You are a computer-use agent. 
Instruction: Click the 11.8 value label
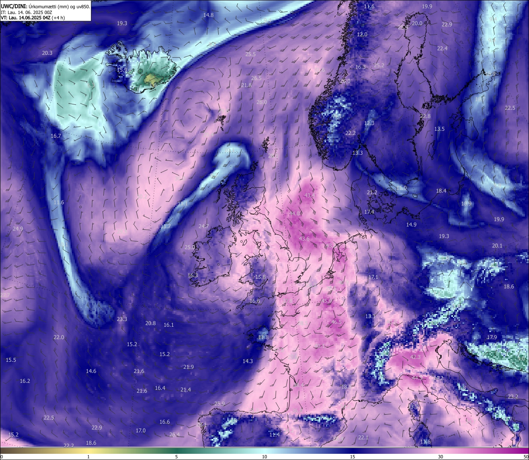pos(263,337)
